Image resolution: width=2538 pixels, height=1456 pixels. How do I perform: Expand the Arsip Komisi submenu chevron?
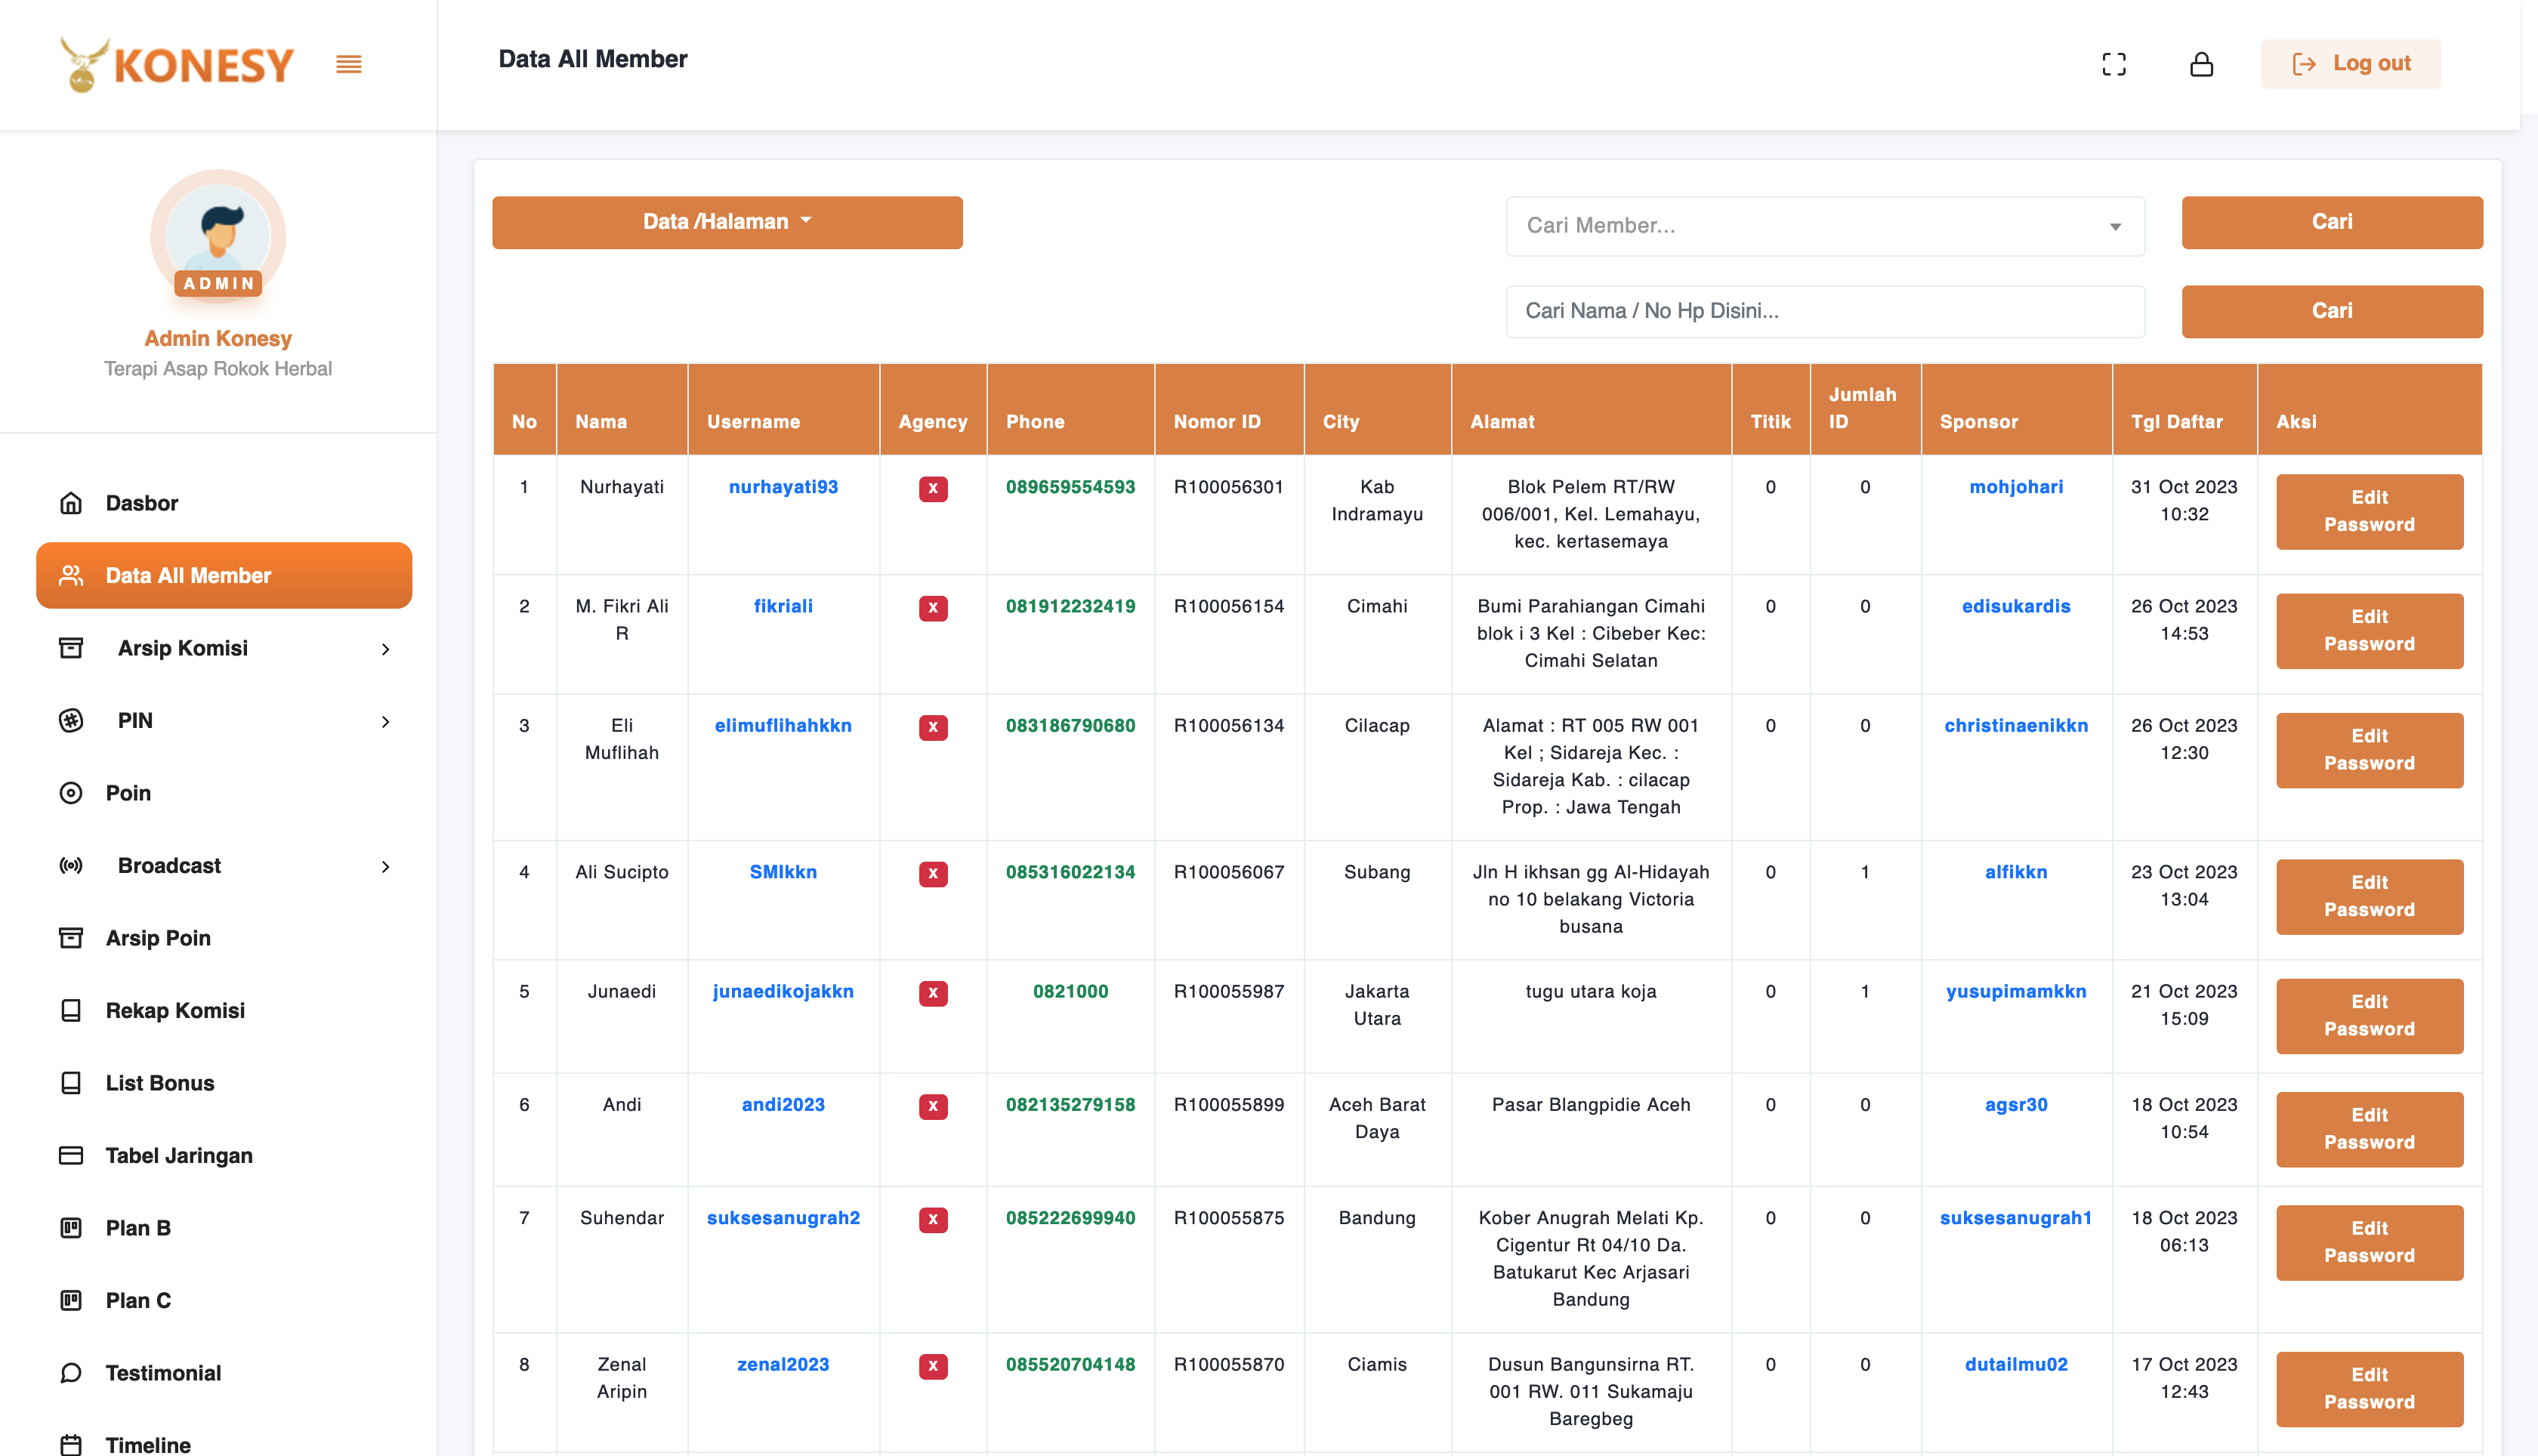[x=386, y=649]
